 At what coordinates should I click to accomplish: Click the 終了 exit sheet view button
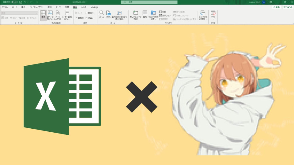point(13,18)
